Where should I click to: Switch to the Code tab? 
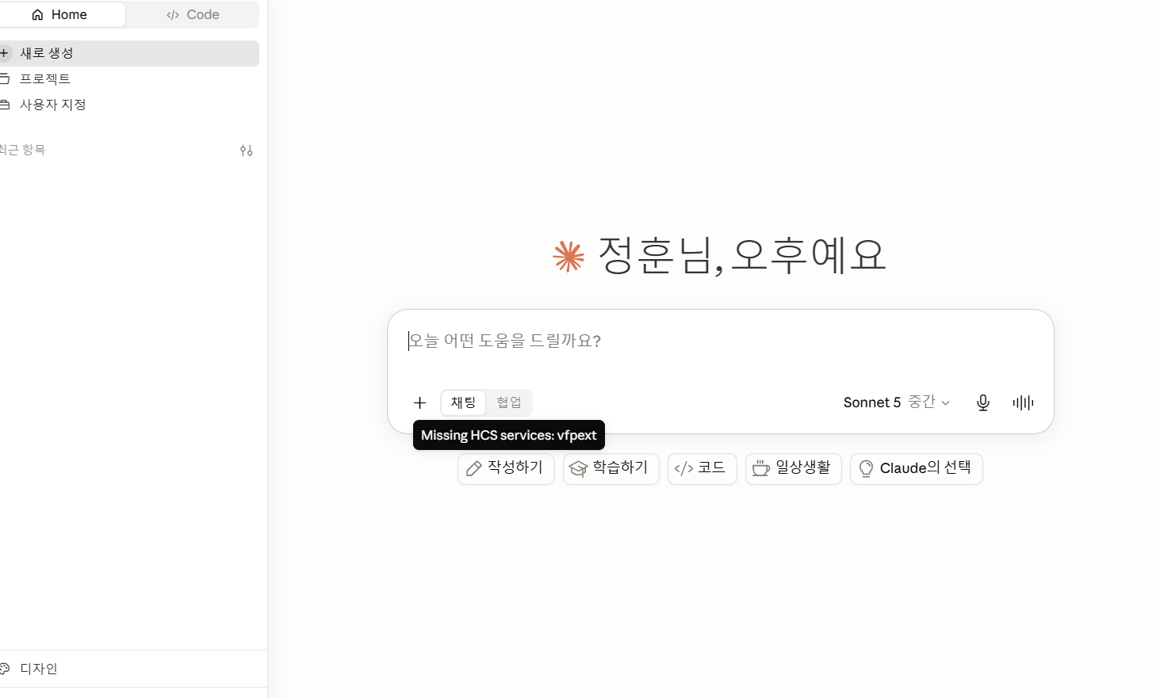[x=193, y=14]
